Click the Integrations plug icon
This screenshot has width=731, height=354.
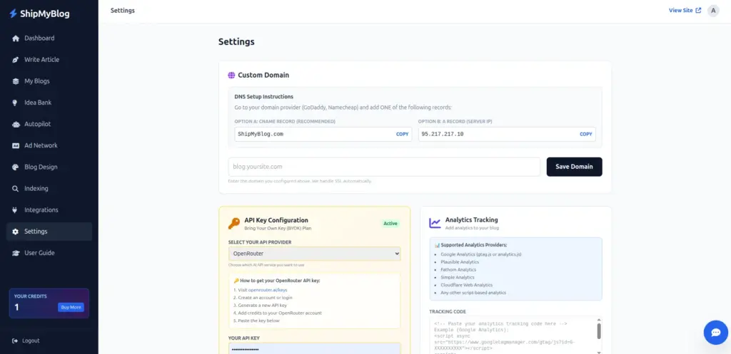tap(16, 210)
